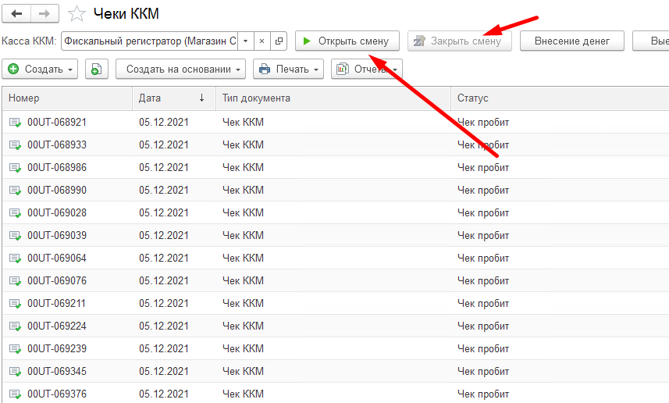This screenshot has height=403, width=669.
Task: Select document icon of row 00UT-069345
Action: click(x=15, y=372)
